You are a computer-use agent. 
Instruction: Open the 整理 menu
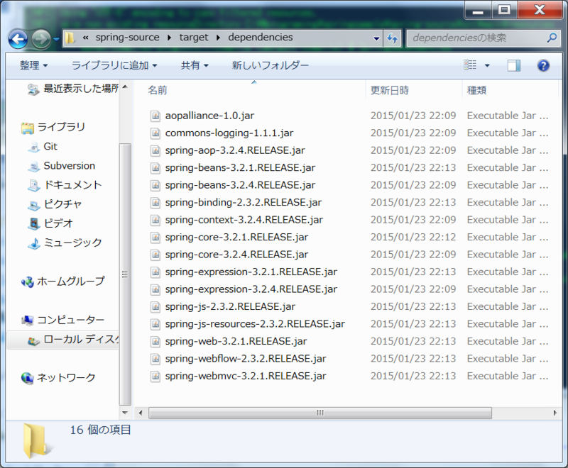tap(33, 65)
